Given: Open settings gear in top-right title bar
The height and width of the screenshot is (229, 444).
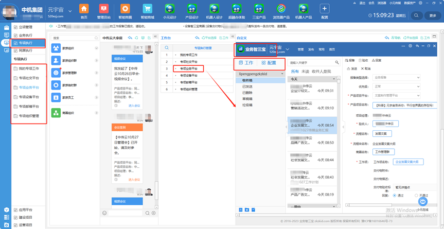Looking at the screenshot, I should [x=420, y=3].
